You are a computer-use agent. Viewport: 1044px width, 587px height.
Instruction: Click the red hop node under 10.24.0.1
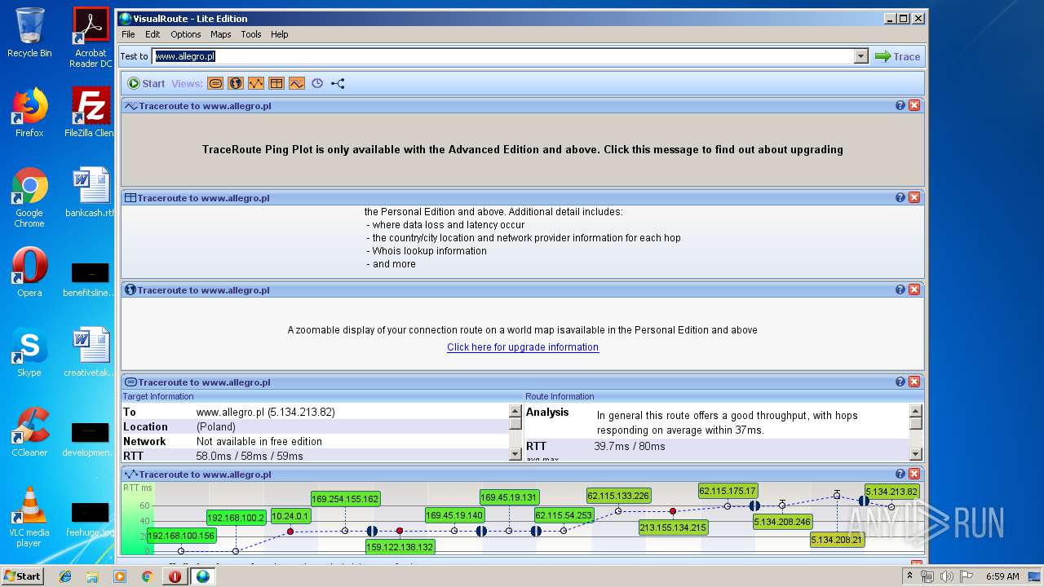pos(290,532)
